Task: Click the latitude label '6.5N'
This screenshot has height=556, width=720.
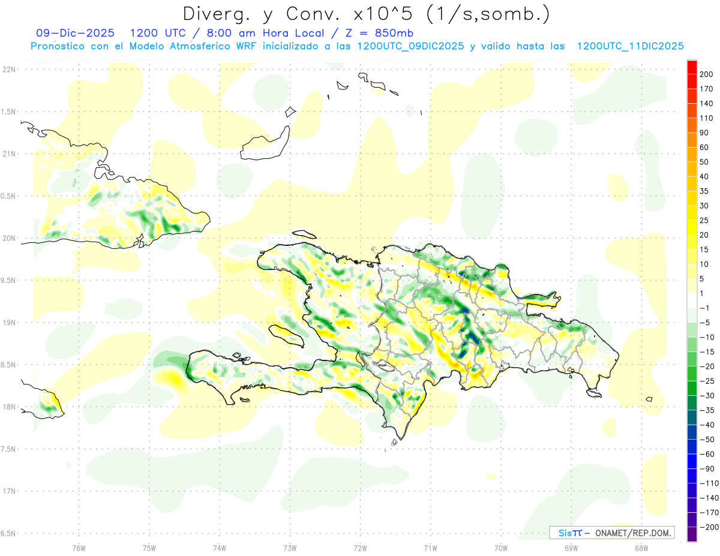Action: 8,533
